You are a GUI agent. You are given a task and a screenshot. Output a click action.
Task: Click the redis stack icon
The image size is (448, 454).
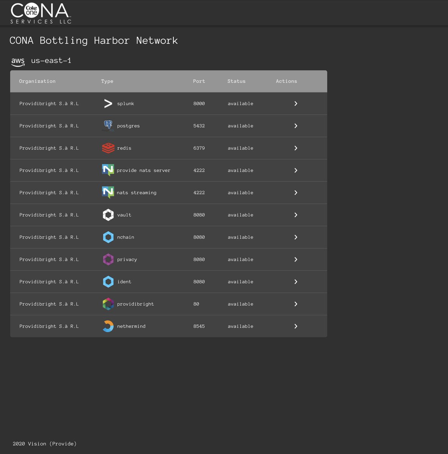click(x=108, y=148)
